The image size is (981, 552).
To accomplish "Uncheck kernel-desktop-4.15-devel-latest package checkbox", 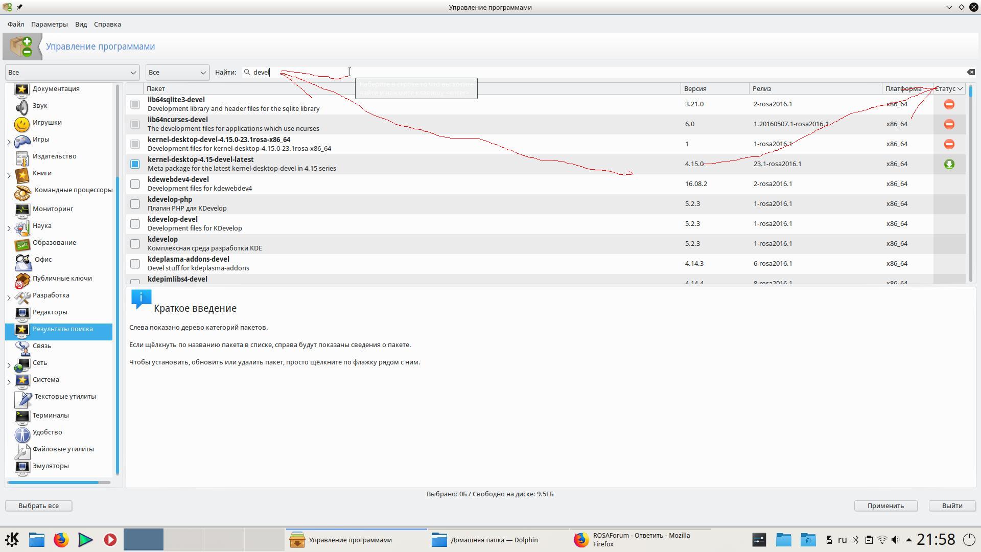I will click(135, 164).
